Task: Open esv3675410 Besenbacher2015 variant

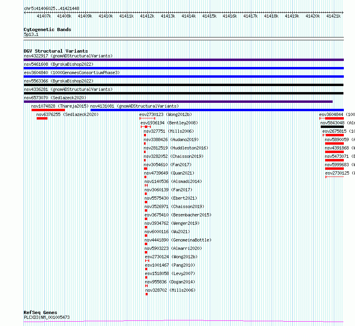Action: point(178,215)
